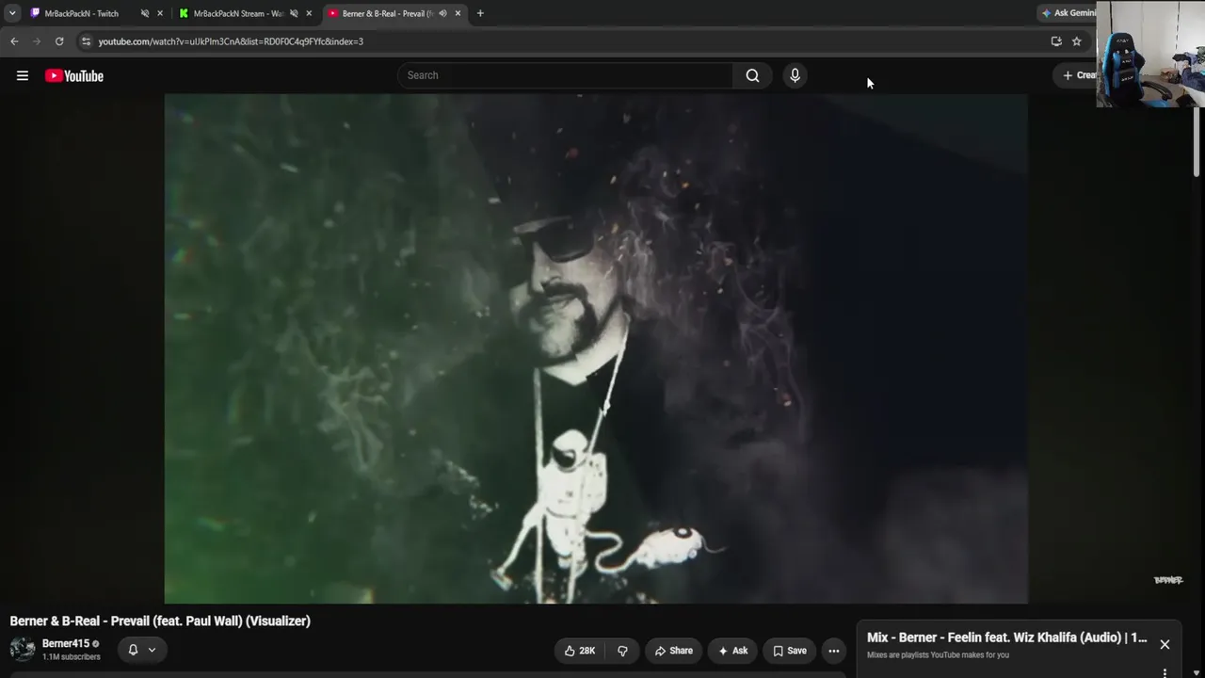Click the video player to pause
This screenshot has width=1205, height=678.
point(596,348)
